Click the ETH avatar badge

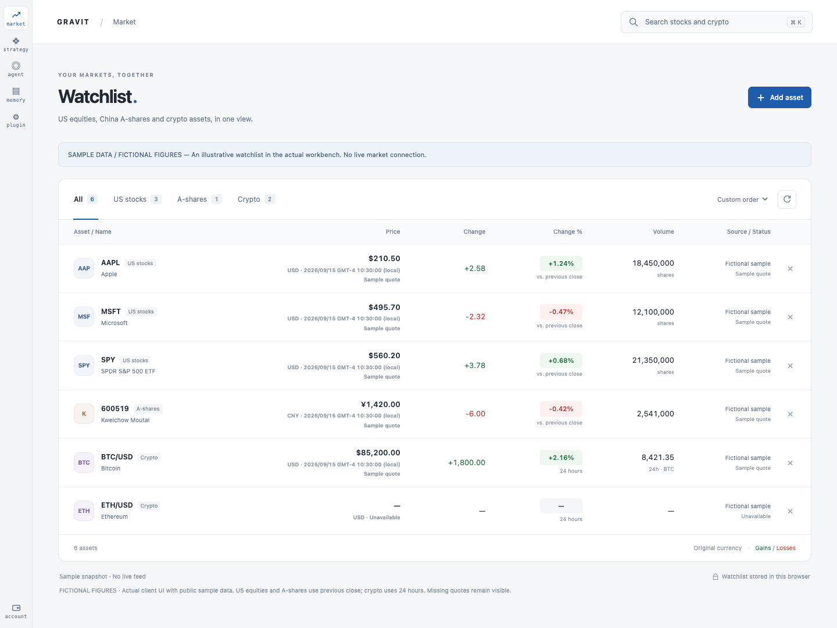point(84,511)
